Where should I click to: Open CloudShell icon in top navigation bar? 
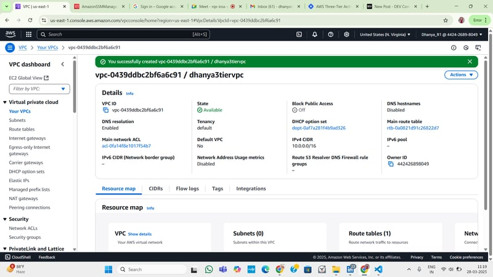click(x=299, y=34)
